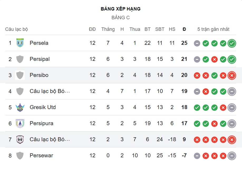The height and width of the screenshot is (171, 242).
Task: Open the Persela team link
Action: pyautogui.click(x=39, y=43)
